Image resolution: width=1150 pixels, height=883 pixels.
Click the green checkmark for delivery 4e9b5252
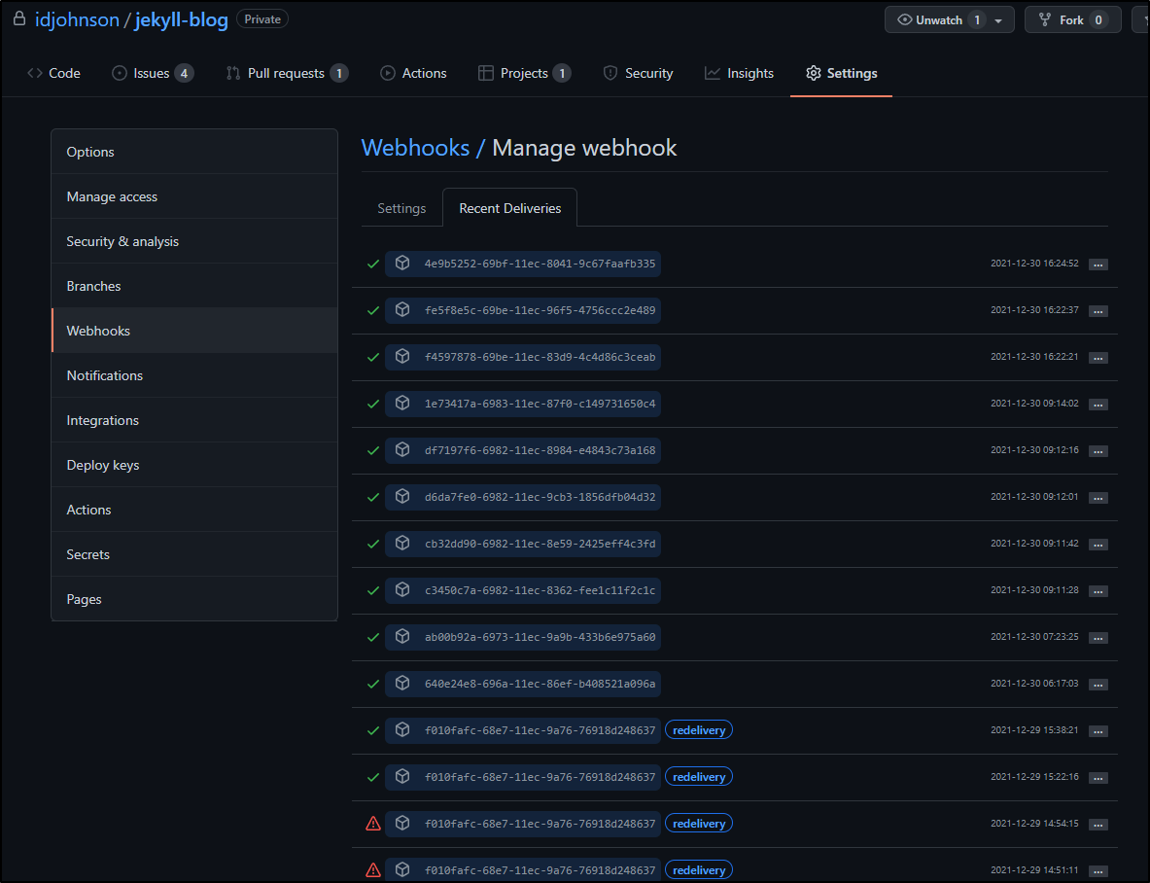(x=373, y=264)
